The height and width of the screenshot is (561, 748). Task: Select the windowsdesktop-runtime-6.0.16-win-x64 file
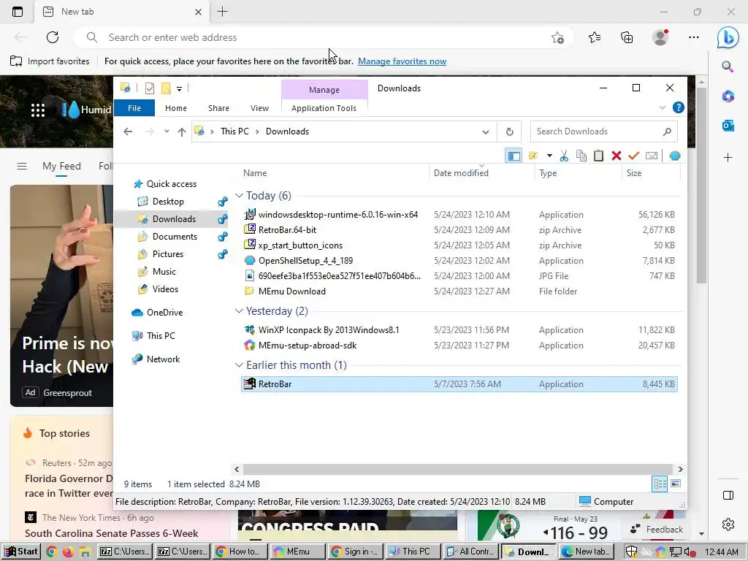(x=337, y=215)
